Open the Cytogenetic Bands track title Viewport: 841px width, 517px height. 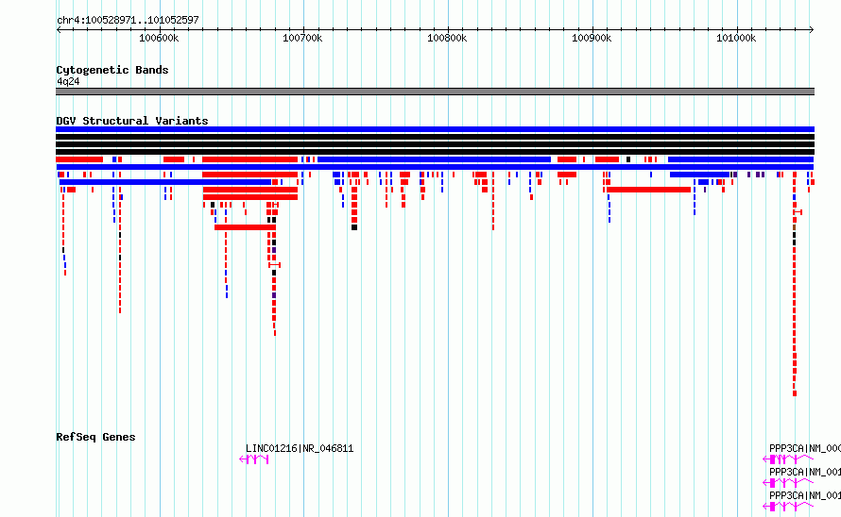point(112,70)
